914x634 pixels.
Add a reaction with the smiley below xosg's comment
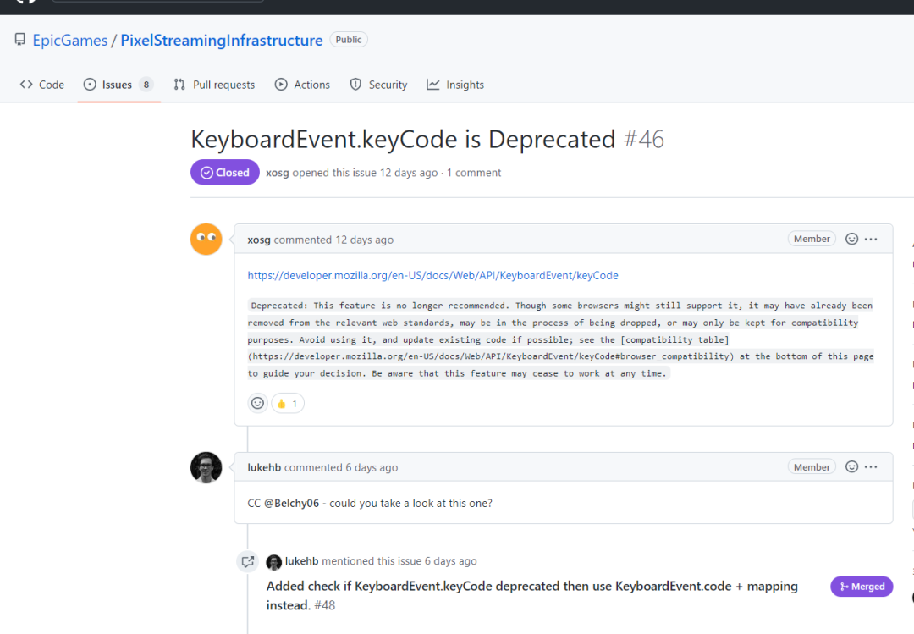(258, 404)
